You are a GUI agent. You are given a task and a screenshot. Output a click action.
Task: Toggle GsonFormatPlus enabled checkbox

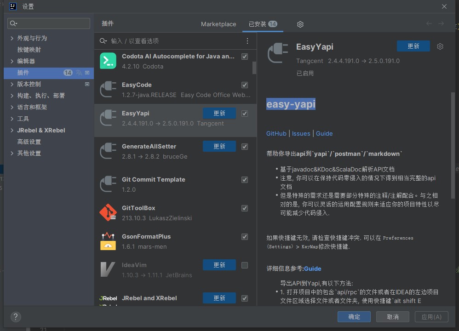tap(245, 237)
